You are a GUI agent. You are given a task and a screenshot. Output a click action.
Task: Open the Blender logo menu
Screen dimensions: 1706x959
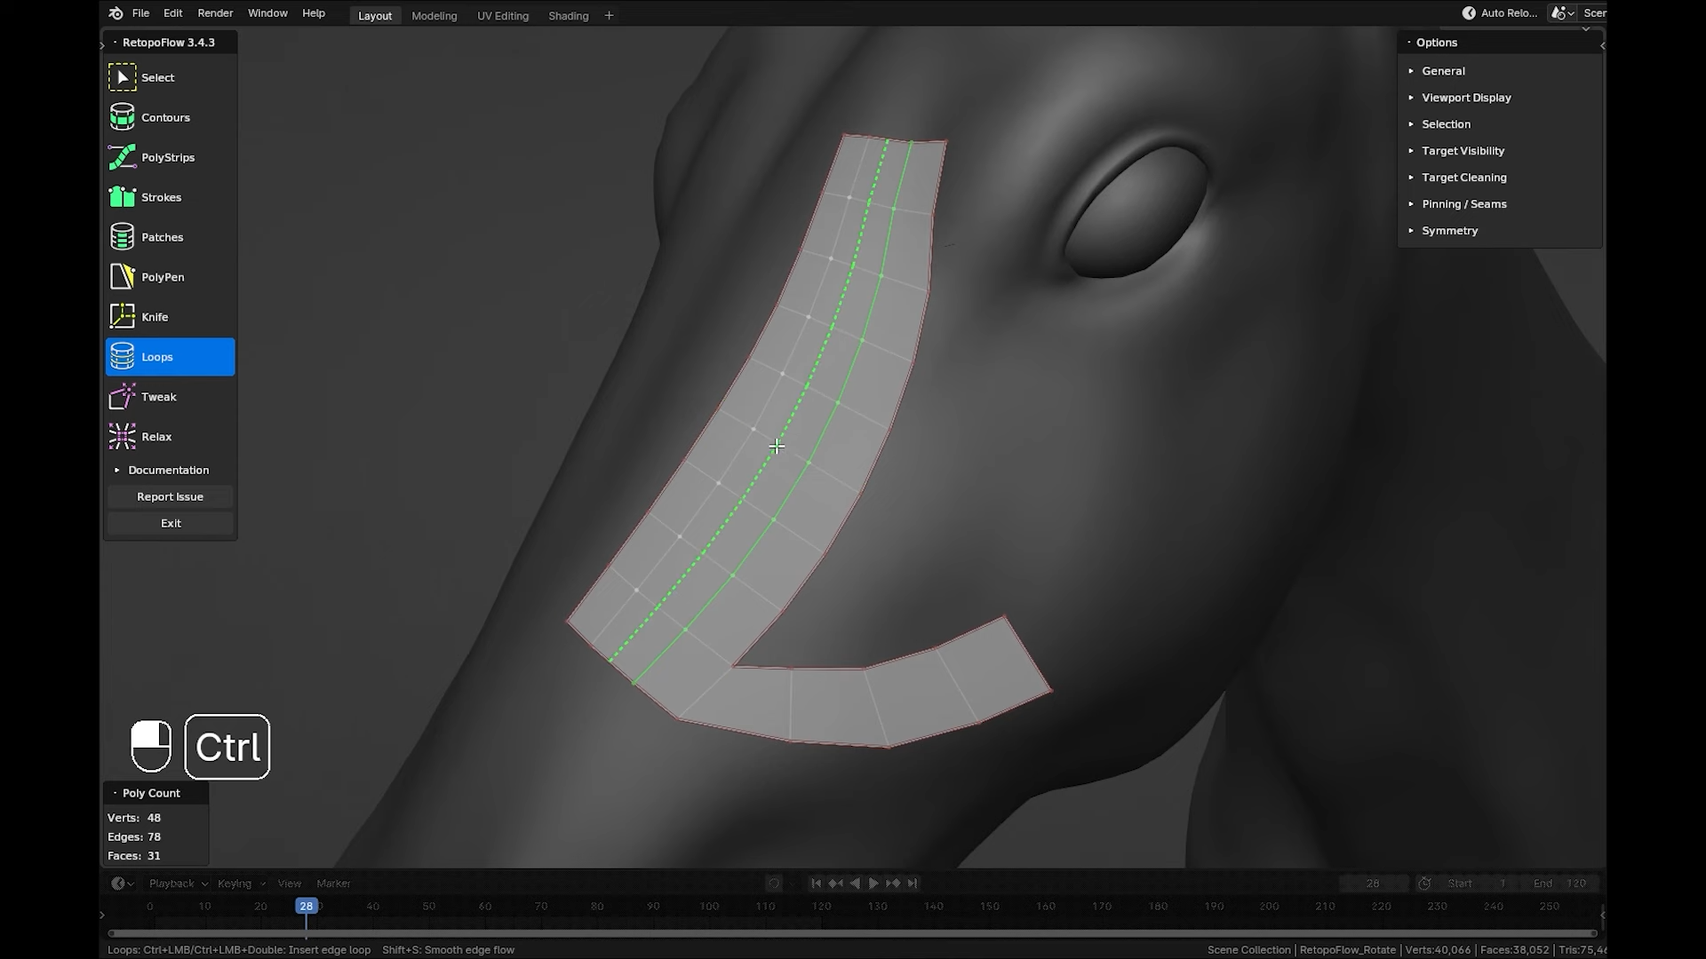[x=115, y=13]
